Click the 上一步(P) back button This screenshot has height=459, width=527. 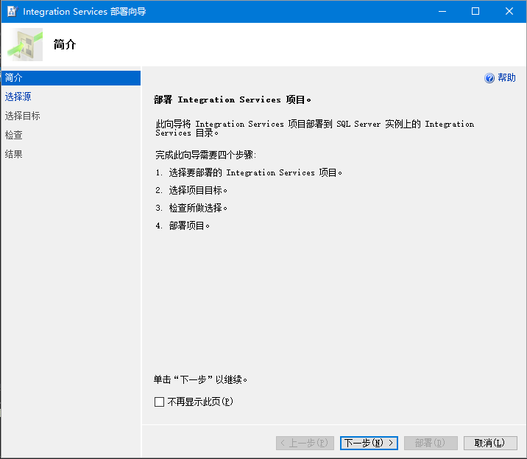[x=305, y=443]
